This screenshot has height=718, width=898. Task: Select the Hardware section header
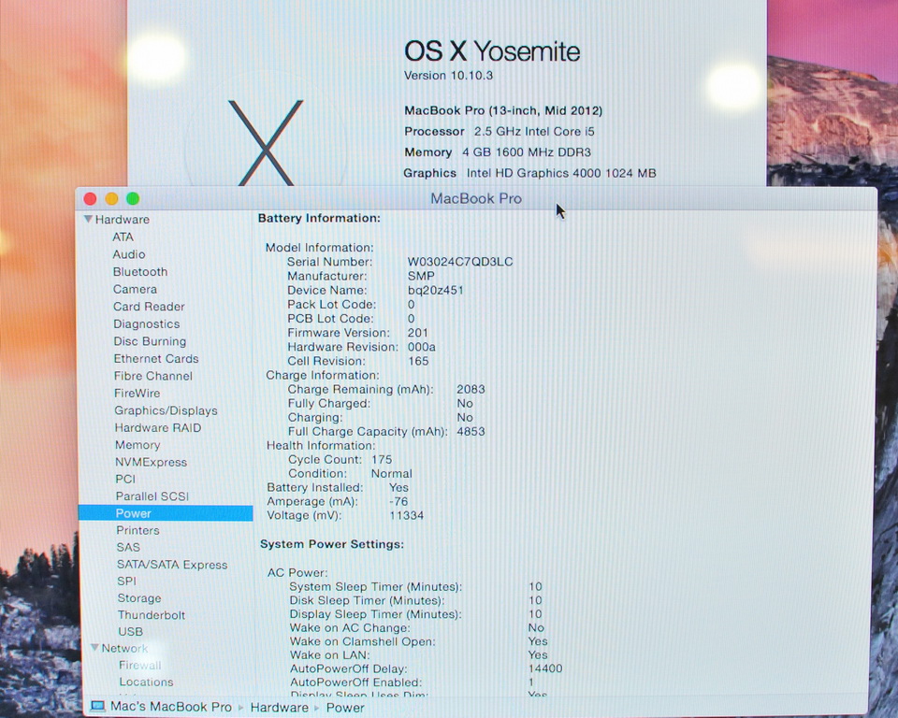(123, 220)
